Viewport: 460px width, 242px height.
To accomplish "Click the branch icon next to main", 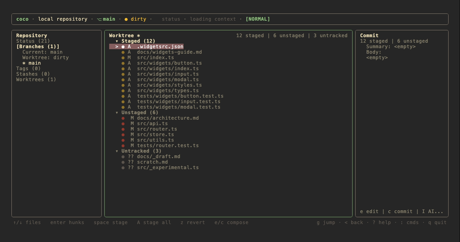I will pos(99,19).
